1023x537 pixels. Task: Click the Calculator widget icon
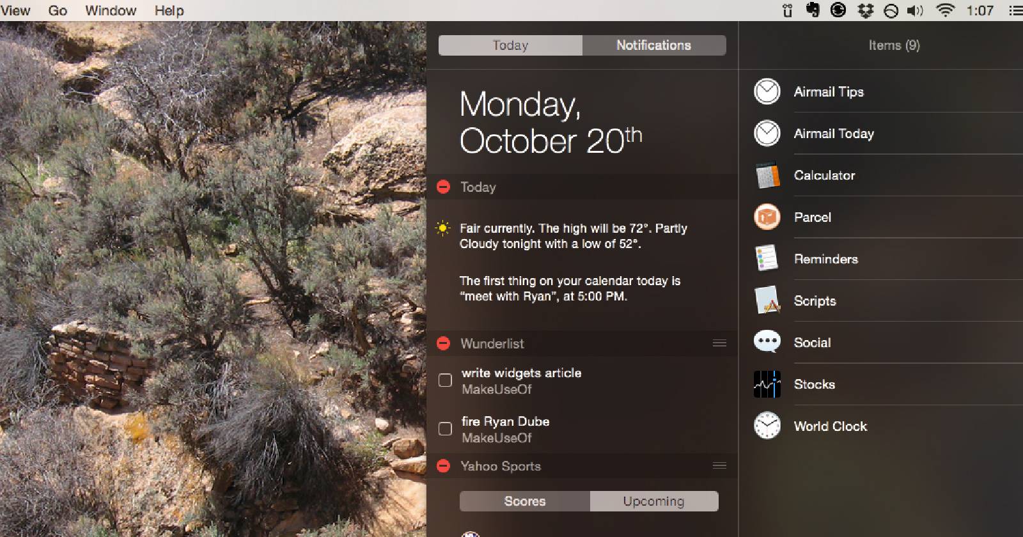tap(767, 175)
